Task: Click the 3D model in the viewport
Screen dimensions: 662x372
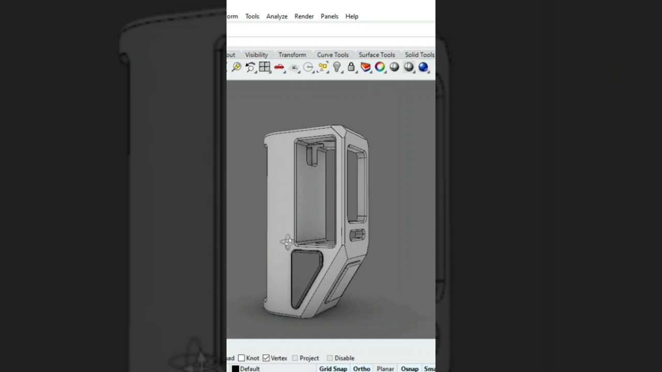Action: [316, 221]
